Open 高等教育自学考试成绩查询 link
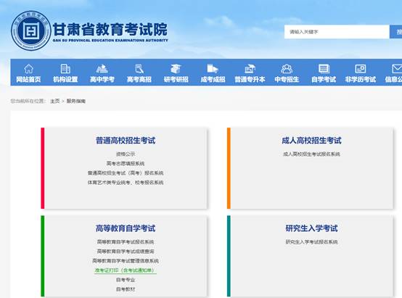402x298 pixels. 126,252
